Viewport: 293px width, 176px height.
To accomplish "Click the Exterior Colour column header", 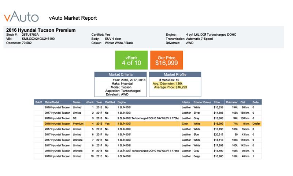I will pyautogui.click(x=202, y=102).
